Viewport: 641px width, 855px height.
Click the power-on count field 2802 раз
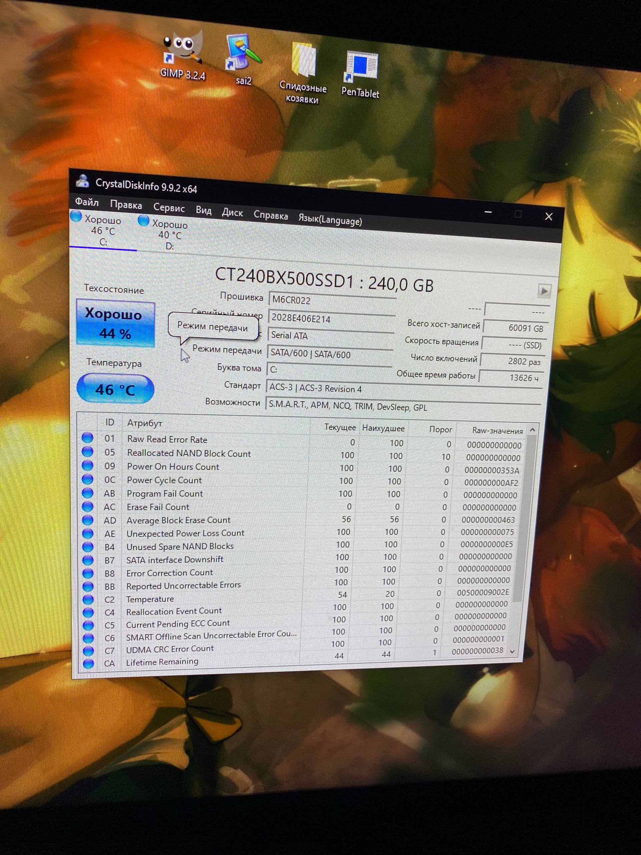pyautogui.click(x=513, y=361)
